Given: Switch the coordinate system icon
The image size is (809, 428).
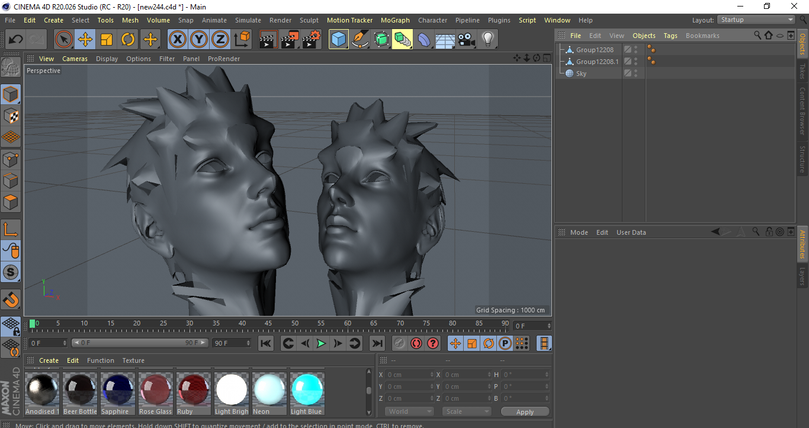Looking at the screenshot, I should click(242, 40).
